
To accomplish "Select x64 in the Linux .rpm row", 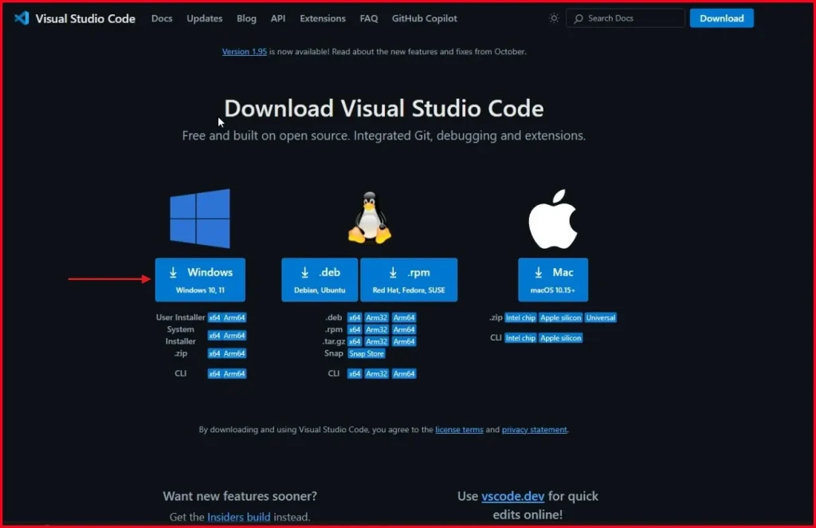I will (x=355, y=329).
